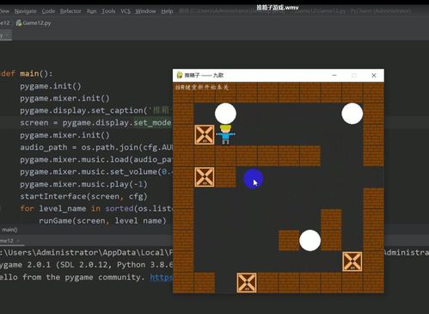429x314 pixels.
Task: Open the Refactor menu
Action: point(70,11)
